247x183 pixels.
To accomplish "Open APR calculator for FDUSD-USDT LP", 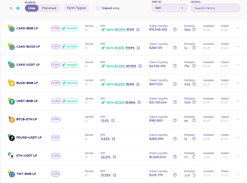I will pyautogui.click(x=113, y=139).
